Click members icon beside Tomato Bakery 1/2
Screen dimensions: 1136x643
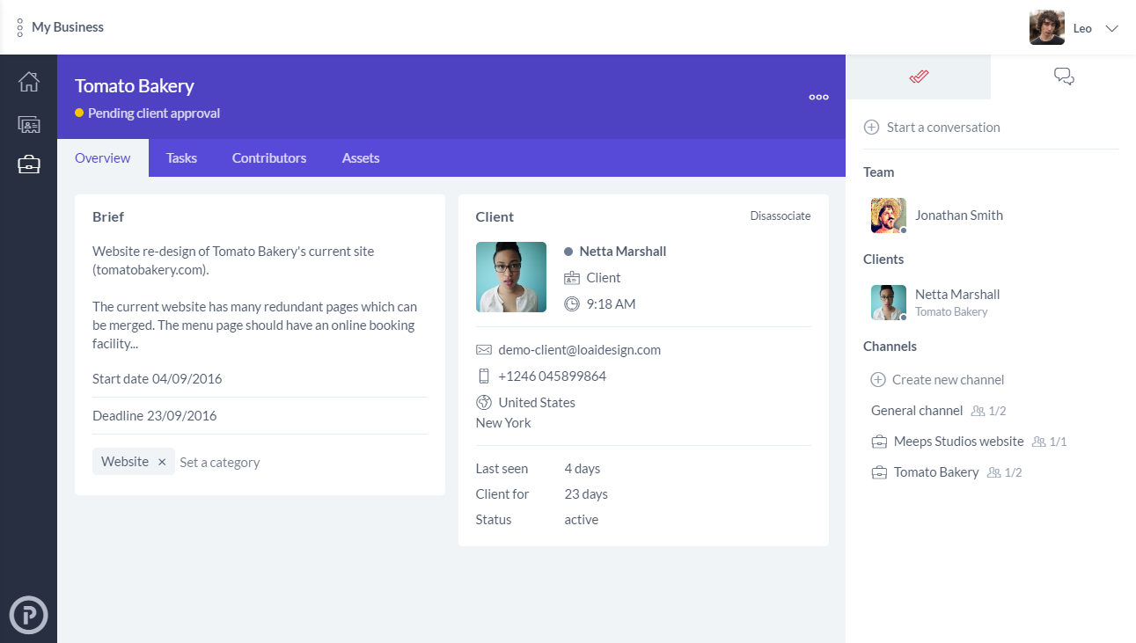coord(993,472)
